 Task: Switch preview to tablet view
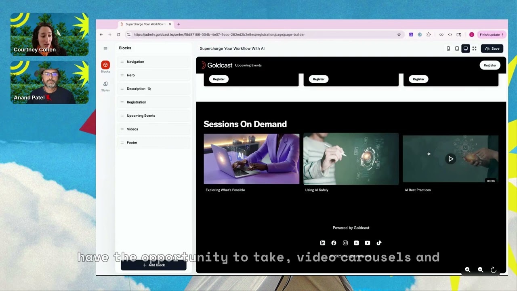coord(457,48)
